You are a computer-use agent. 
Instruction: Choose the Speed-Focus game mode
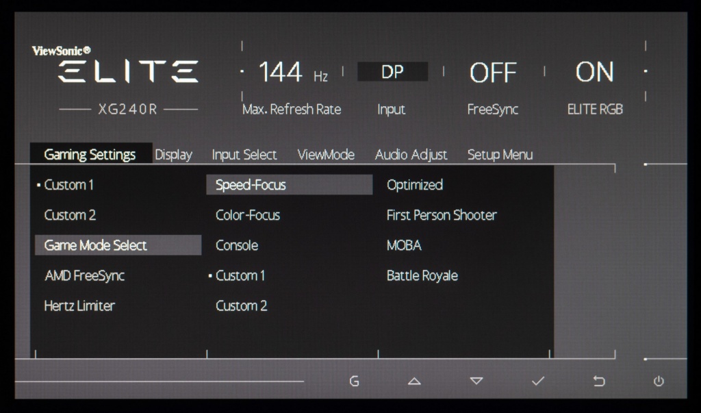[290, 185]
